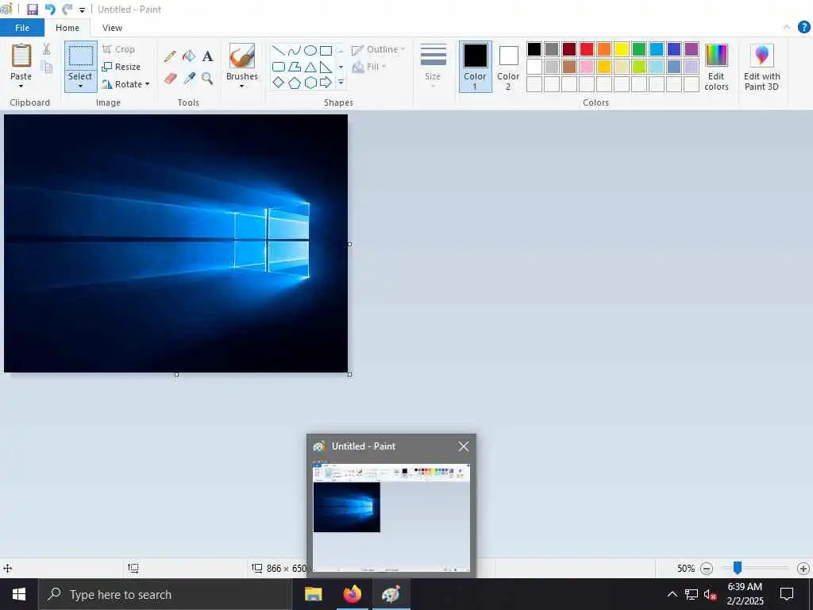This screenshot has height=610, width=813.
Task: Click Edit with Paint 3D
Action: tap(761, 68)
